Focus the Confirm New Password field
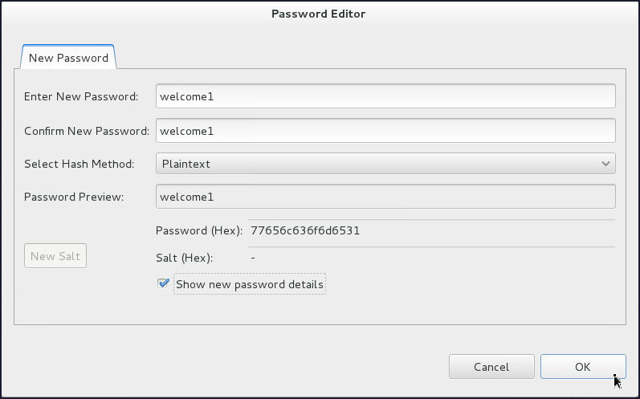This screenshot has width=640, height=399. click(x=385, y=130)
